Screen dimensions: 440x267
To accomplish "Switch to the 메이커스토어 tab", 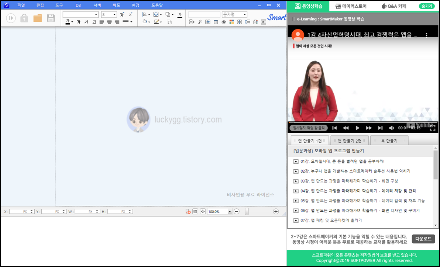I will point(351,6).
